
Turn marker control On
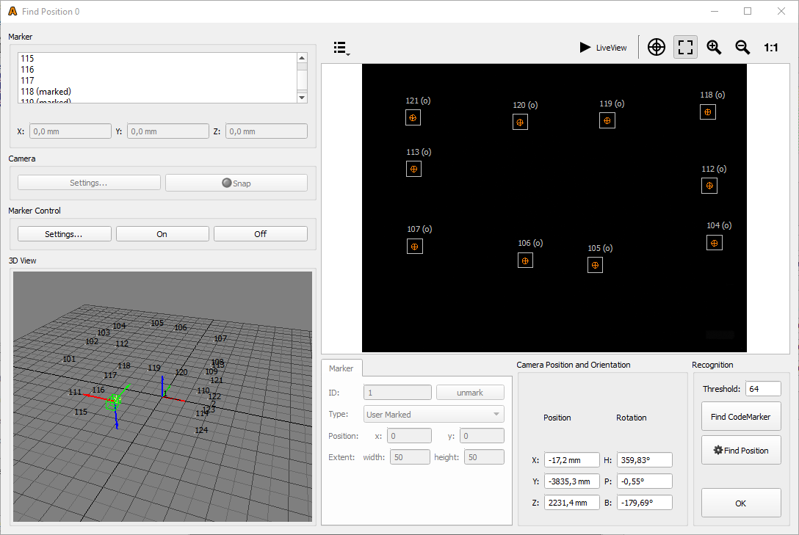pos(162,234)
